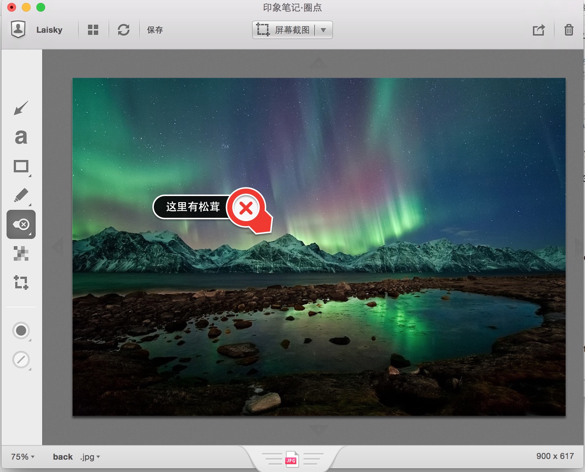The height and width of the screenshot is (472, 585).
Task: Select the Crop tool
Action: coord(21,282)
